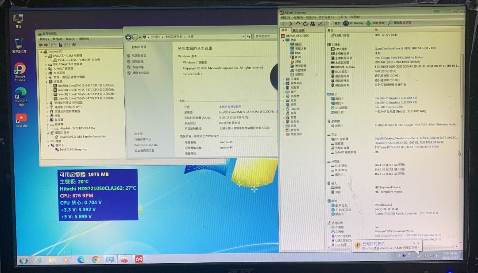Open Edge icon on taskbar

click(81, 260)
